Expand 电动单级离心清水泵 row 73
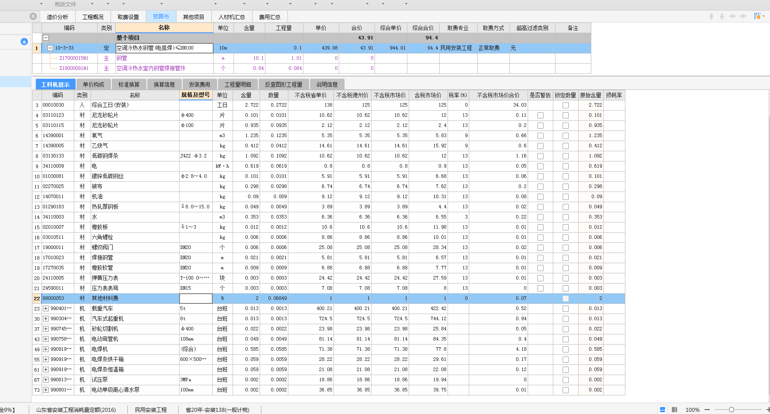 pos(46,390)
